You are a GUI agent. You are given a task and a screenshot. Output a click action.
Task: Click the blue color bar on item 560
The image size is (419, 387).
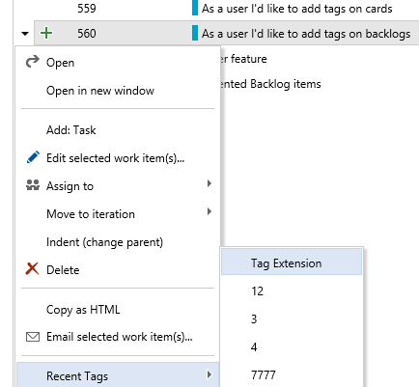click(195, 33)
